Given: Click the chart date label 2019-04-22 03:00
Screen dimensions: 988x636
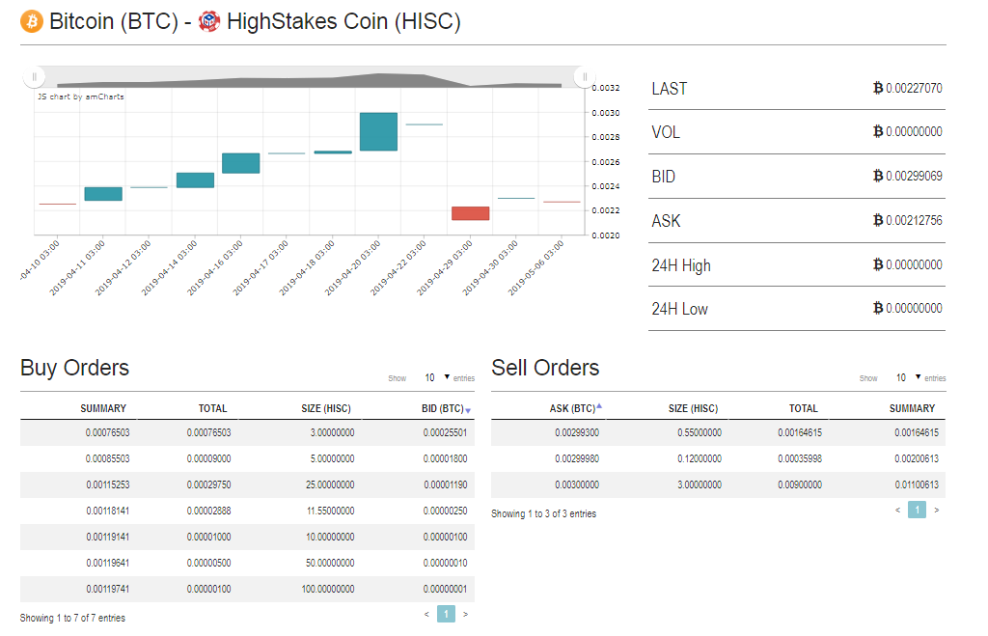Looking at the screenshot, I should (x=398, y=267).
